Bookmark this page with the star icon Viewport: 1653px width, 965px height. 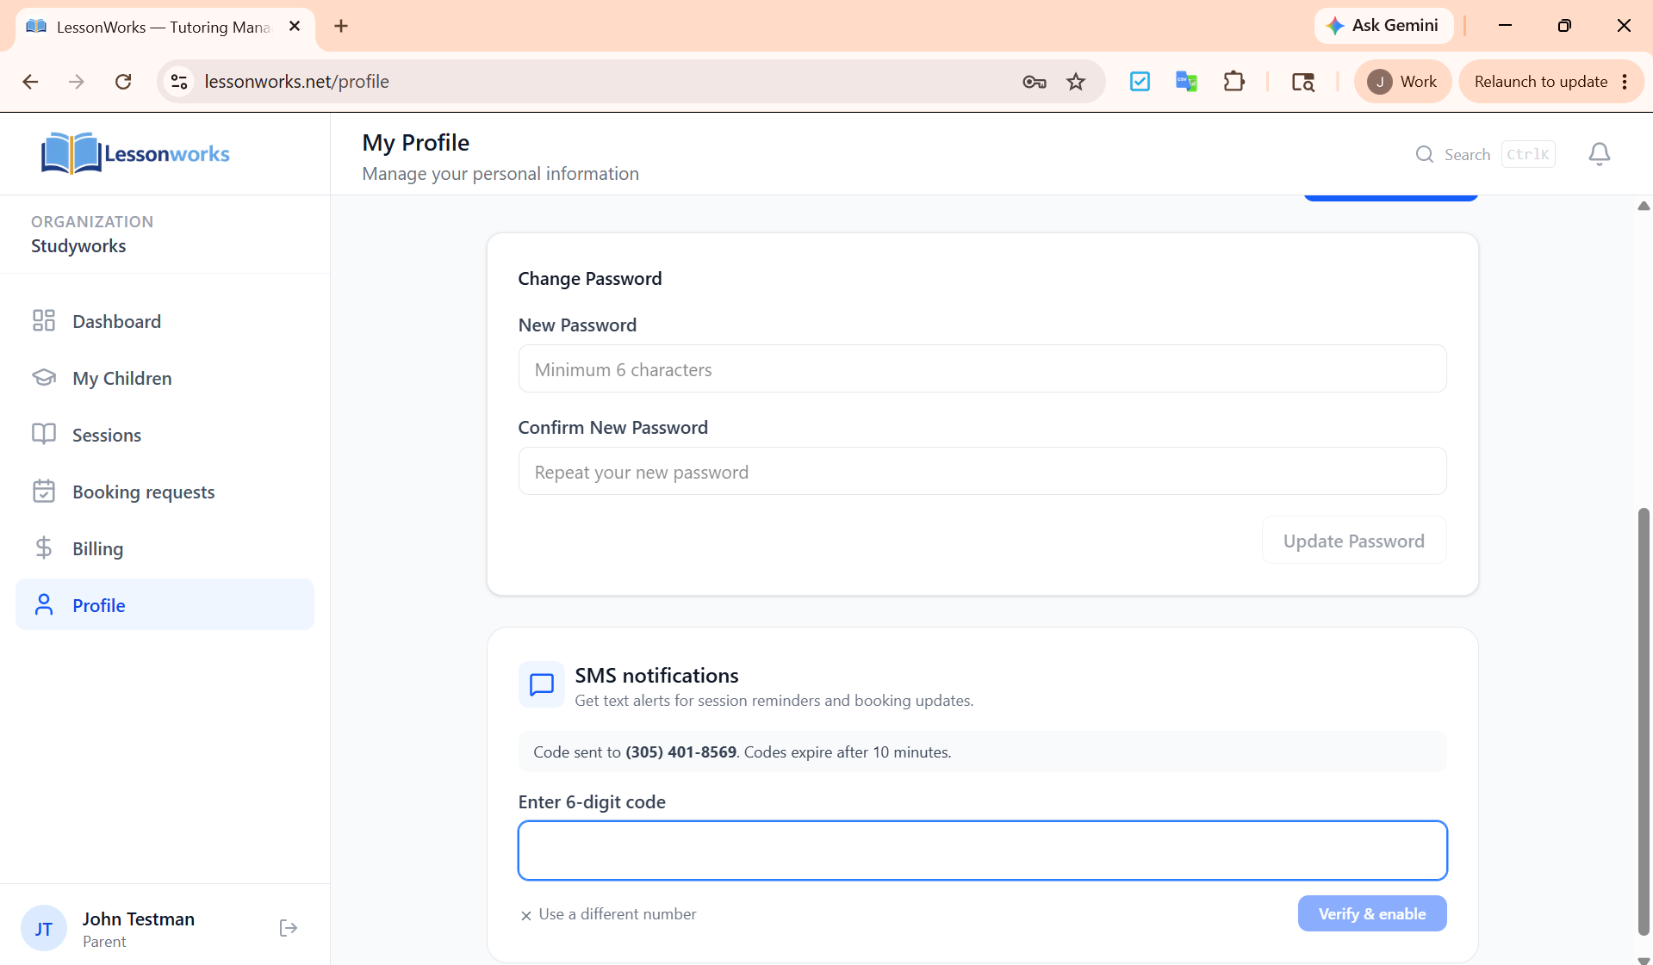(x=1076, y=82)
